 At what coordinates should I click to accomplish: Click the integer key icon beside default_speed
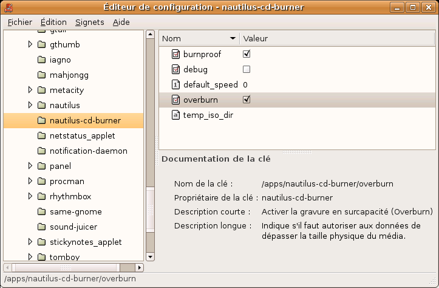click(x=175, y=84)
